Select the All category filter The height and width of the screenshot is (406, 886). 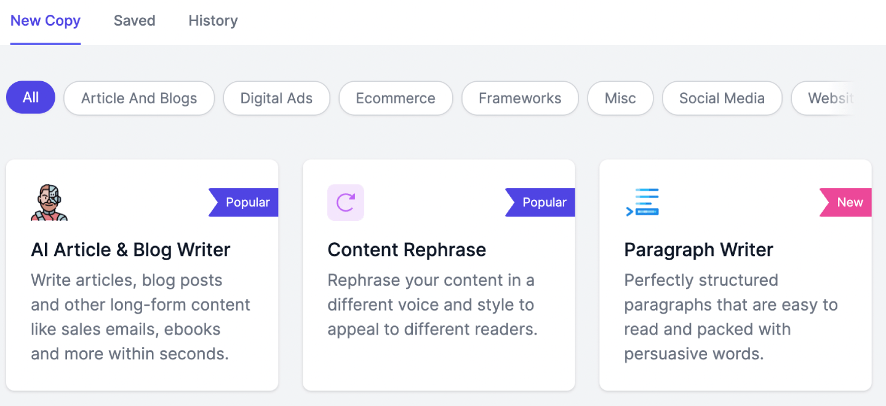(31, 98)
